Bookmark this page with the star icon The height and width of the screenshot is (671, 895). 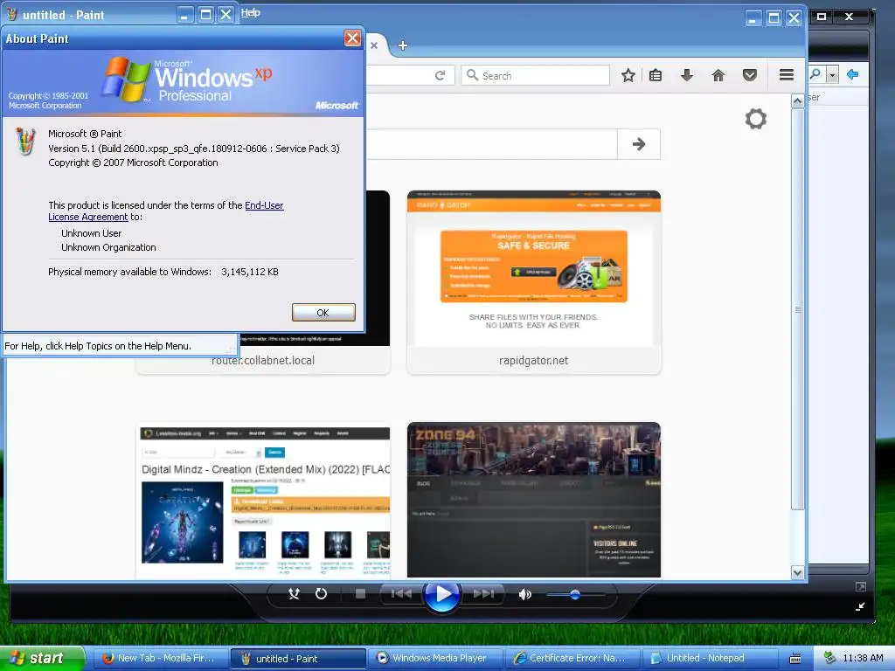(628, 75)
